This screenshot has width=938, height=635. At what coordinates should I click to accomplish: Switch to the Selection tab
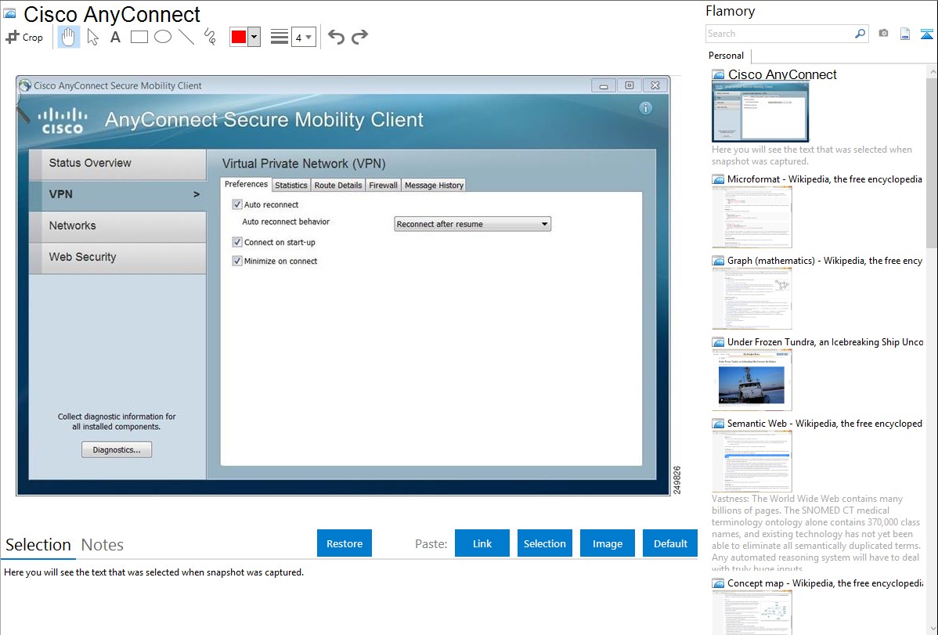(x=38, y=545)
